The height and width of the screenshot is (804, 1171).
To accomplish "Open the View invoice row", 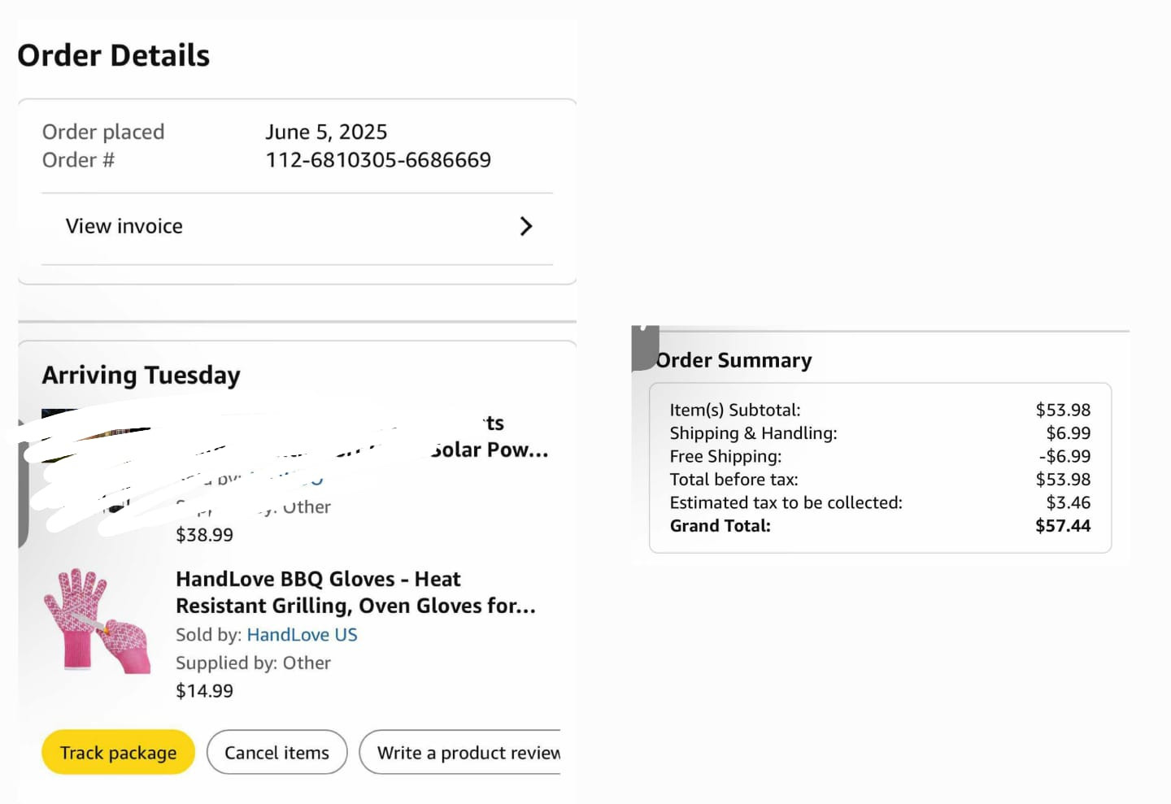I will point(297,227).
